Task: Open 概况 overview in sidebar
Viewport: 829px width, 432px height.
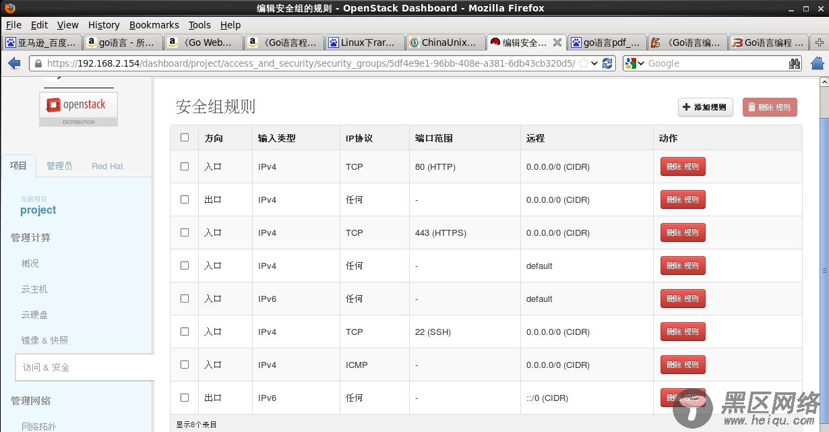Action: [x=30, y=264]
